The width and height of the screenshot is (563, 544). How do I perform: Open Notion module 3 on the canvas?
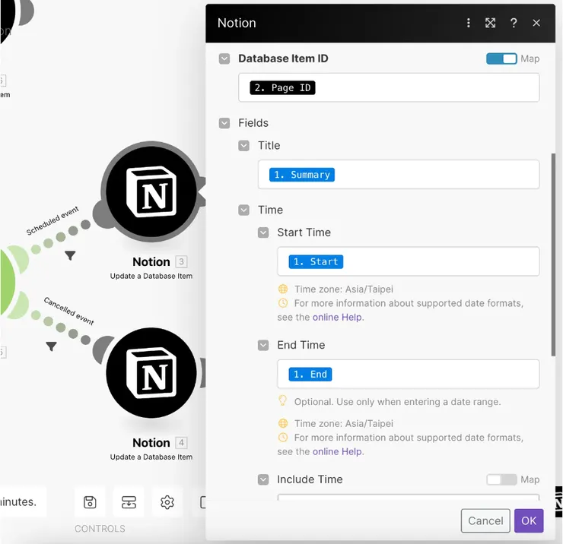(151, 191)
